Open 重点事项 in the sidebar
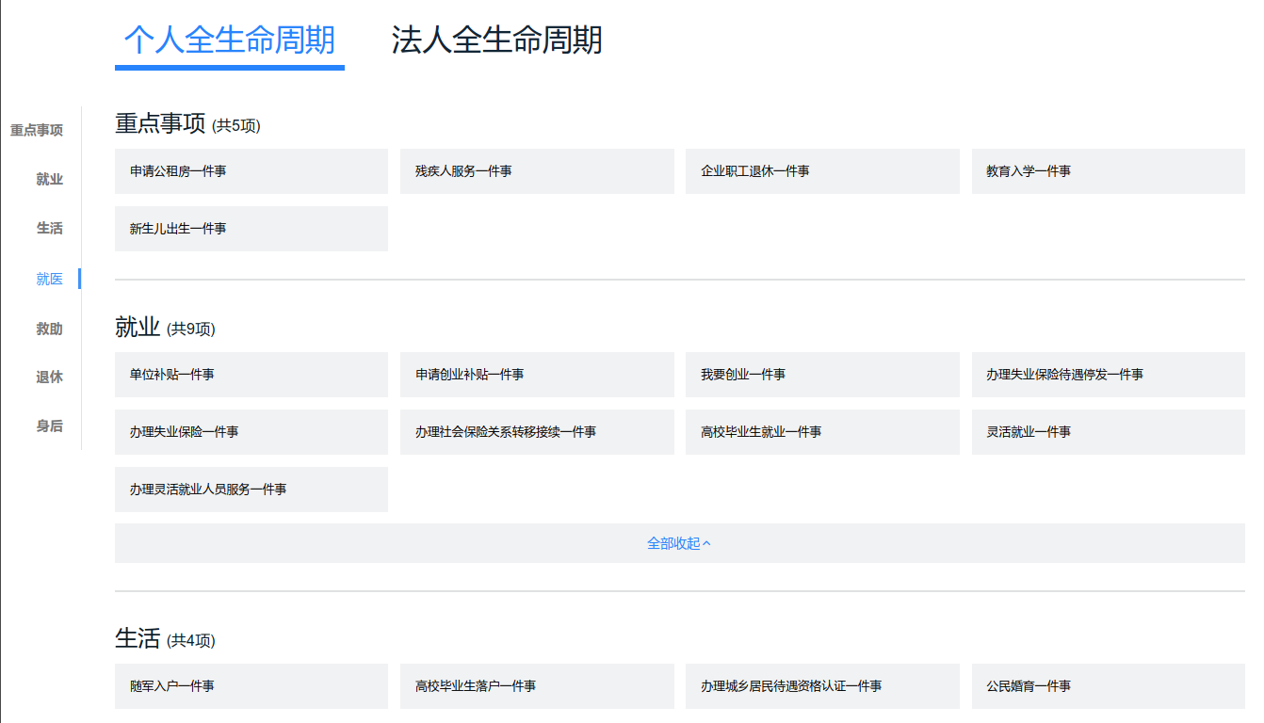1264x723 pixels. click(36, 130)
